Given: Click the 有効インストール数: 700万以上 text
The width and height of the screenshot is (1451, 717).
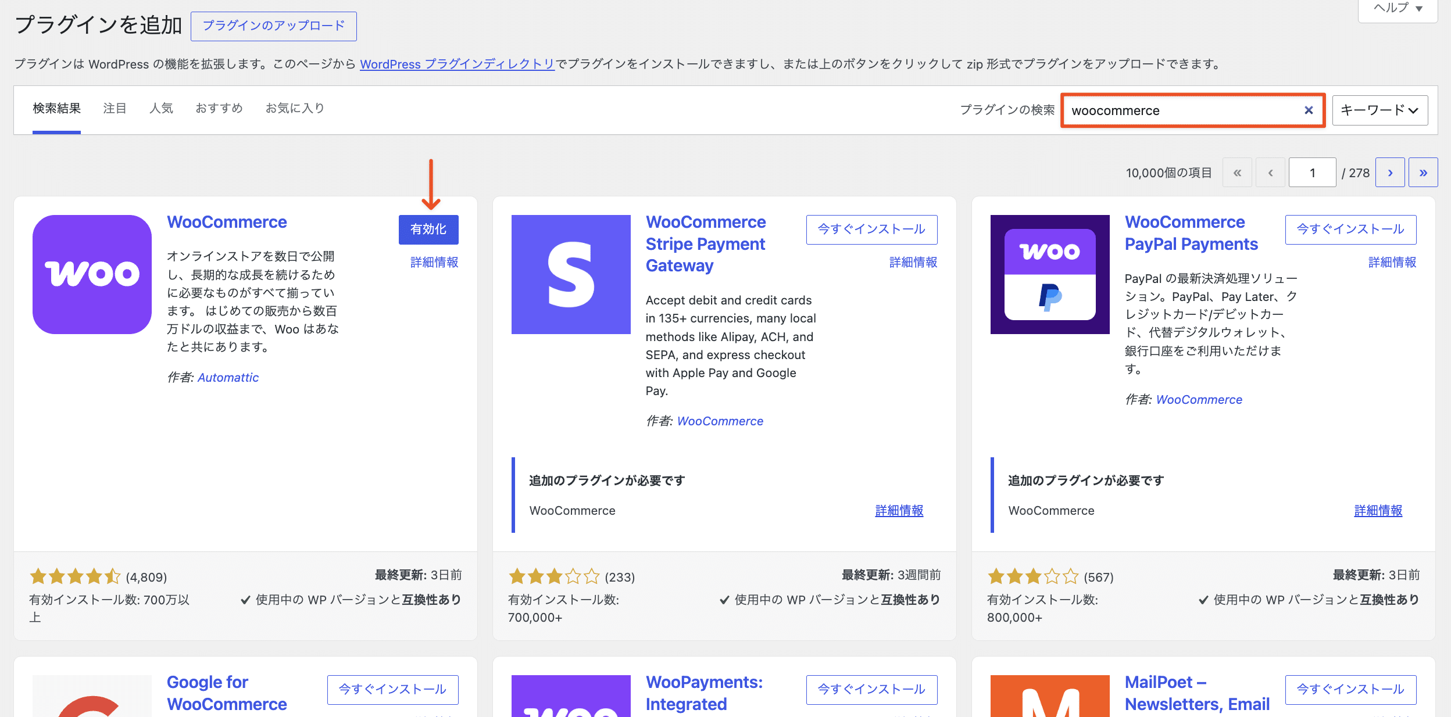Looking at the screenshot, I should [x=109, y=608].
